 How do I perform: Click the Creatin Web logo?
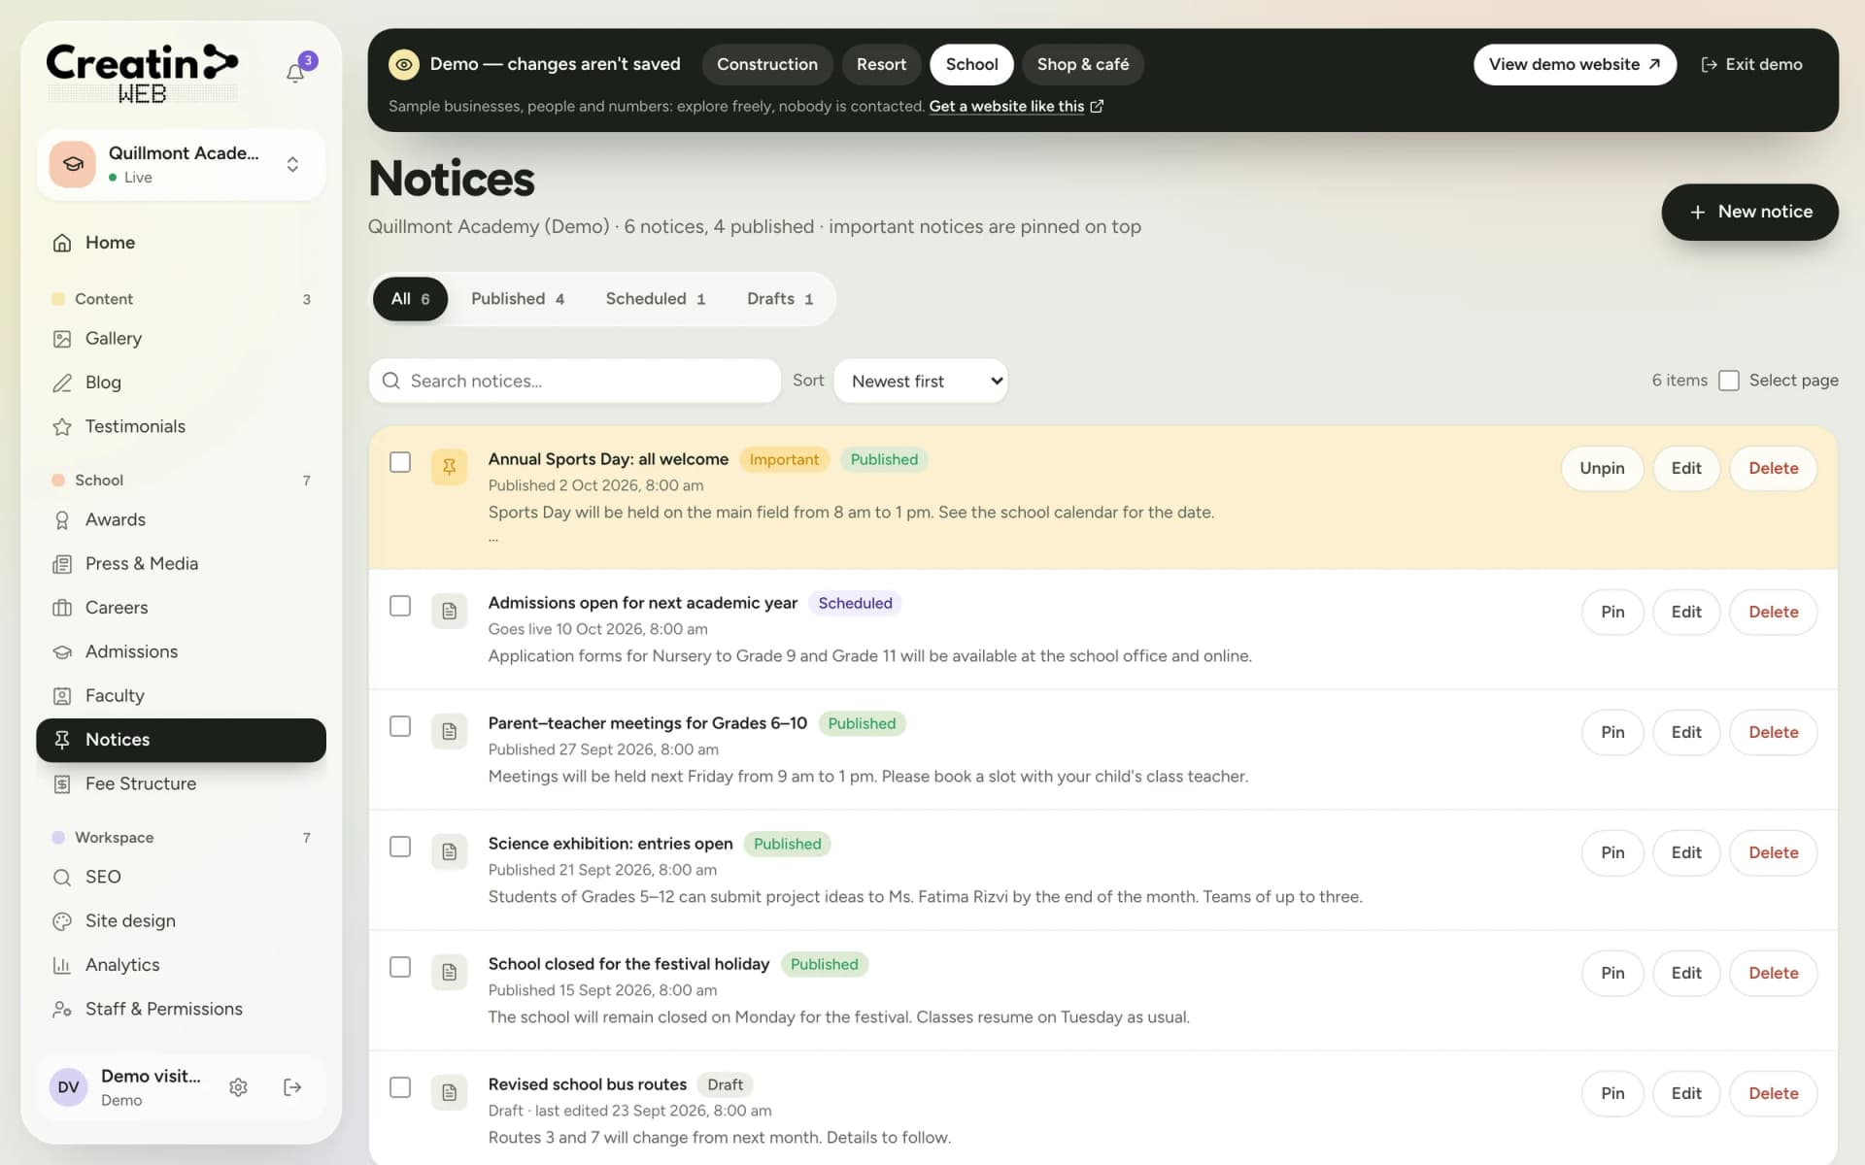142,73
